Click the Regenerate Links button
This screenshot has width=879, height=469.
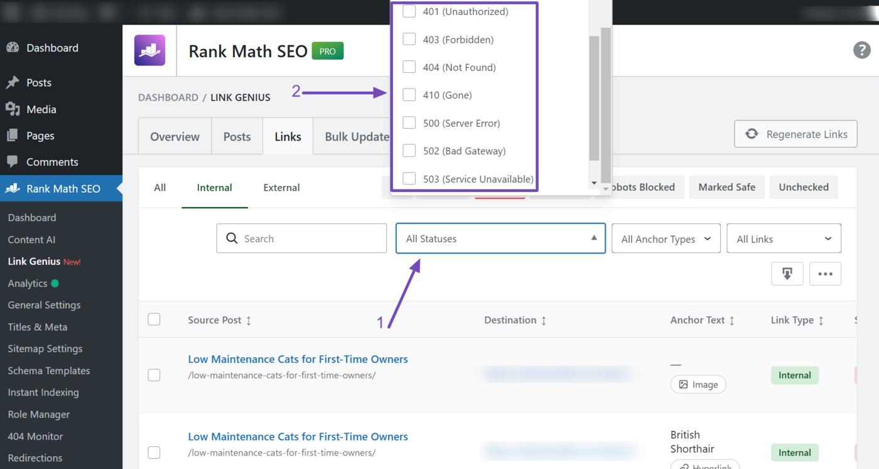click(x=795, y=134)
